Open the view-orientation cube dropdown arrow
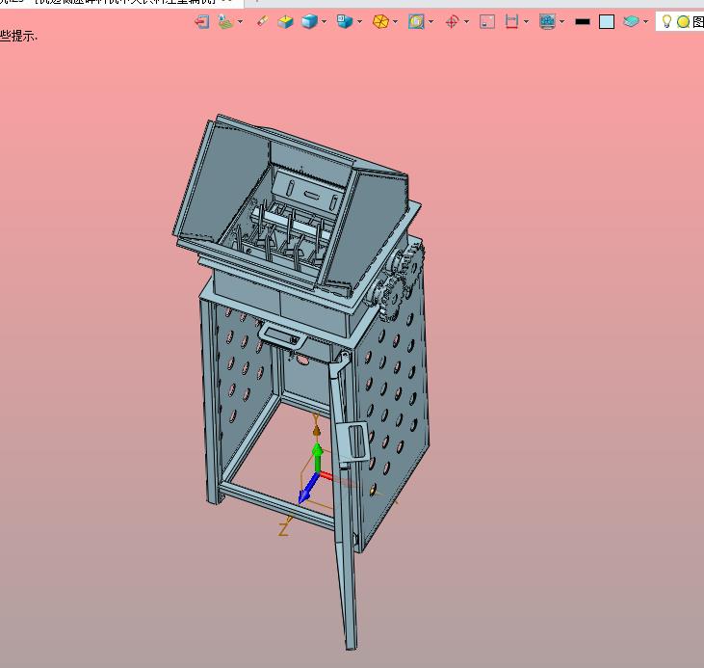This screenshot has width=704, height=668. [x=359, y=21]
